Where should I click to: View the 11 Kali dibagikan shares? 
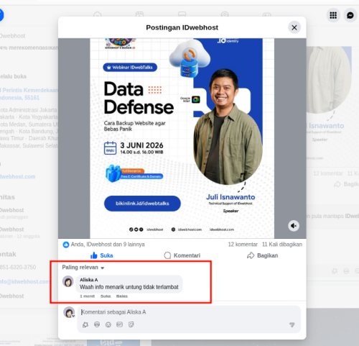point(282,245)
